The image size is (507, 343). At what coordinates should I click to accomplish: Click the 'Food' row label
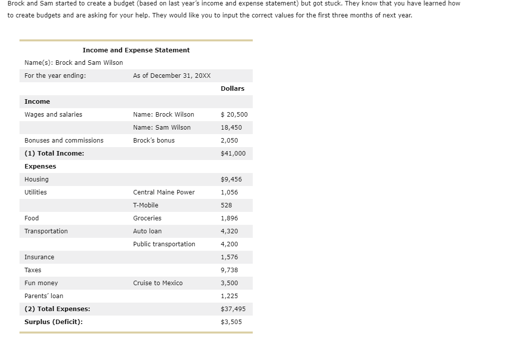[31, 218]
